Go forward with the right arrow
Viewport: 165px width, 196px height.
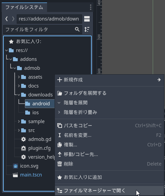[13, 19]
